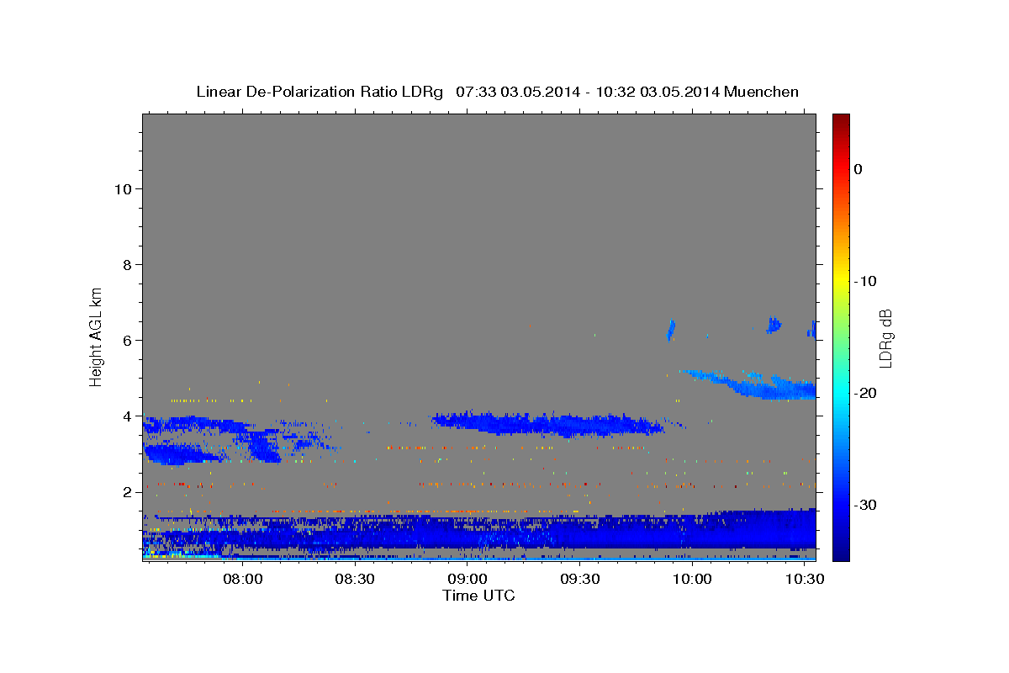Click the 10:00 time tick label

pyautogui.click(x=693, y=580)
